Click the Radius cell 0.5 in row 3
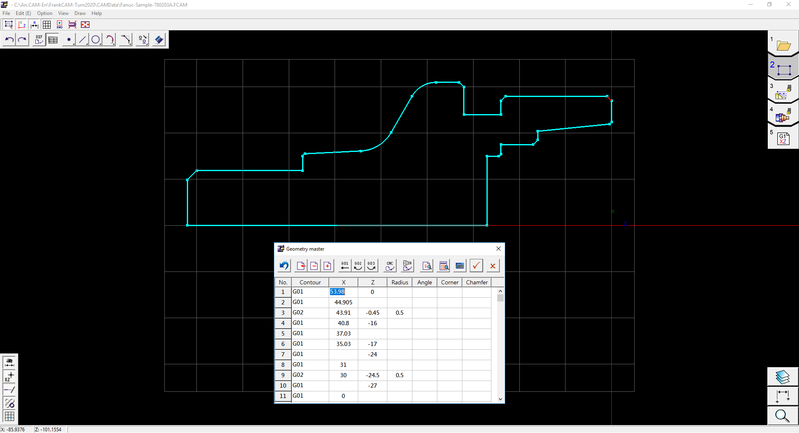Screen dimensions: 799x433 [399, 313]
